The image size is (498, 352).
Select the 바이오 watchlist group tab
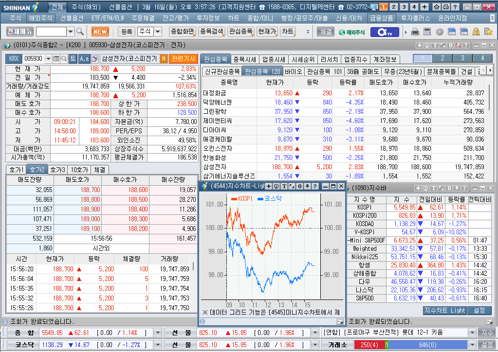click(293, 71)
